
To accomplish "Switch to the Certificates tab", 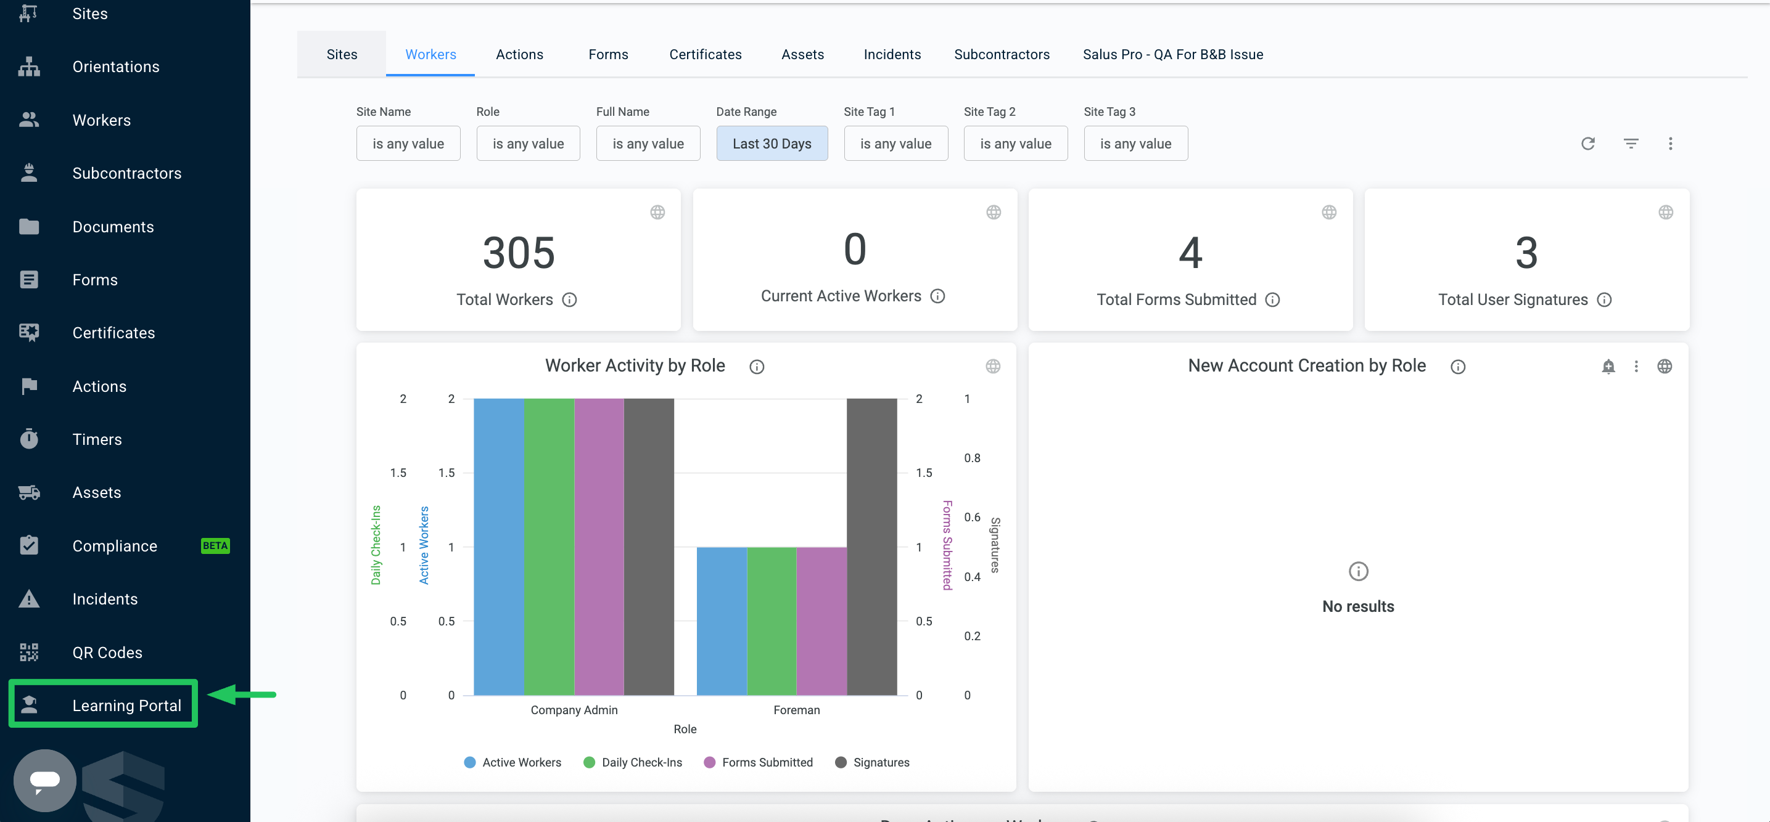I will click(705, 54).
